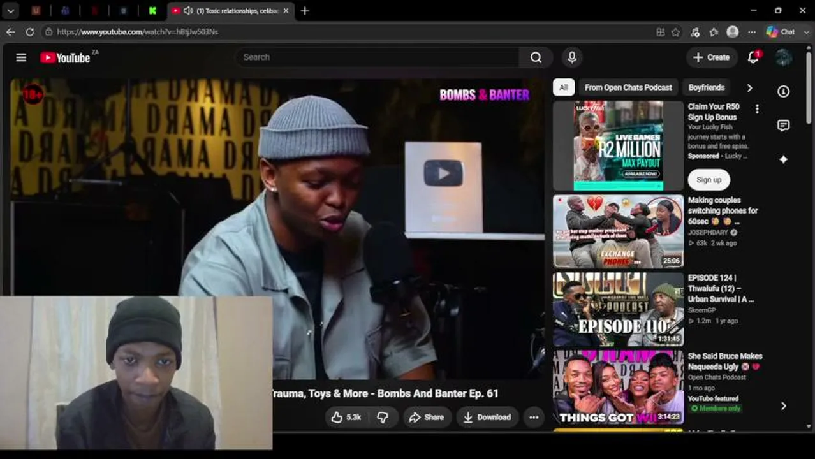Image resolution: width=815 pixels, height=459 pixels.
Task: Select the All filter chip
Action: [564, 87]
